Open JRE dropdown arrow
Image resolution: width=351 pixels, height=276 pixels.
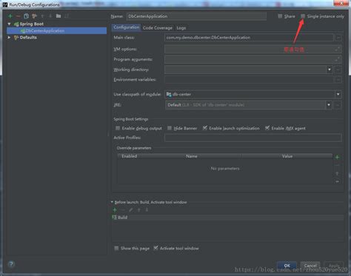[329, 105]
